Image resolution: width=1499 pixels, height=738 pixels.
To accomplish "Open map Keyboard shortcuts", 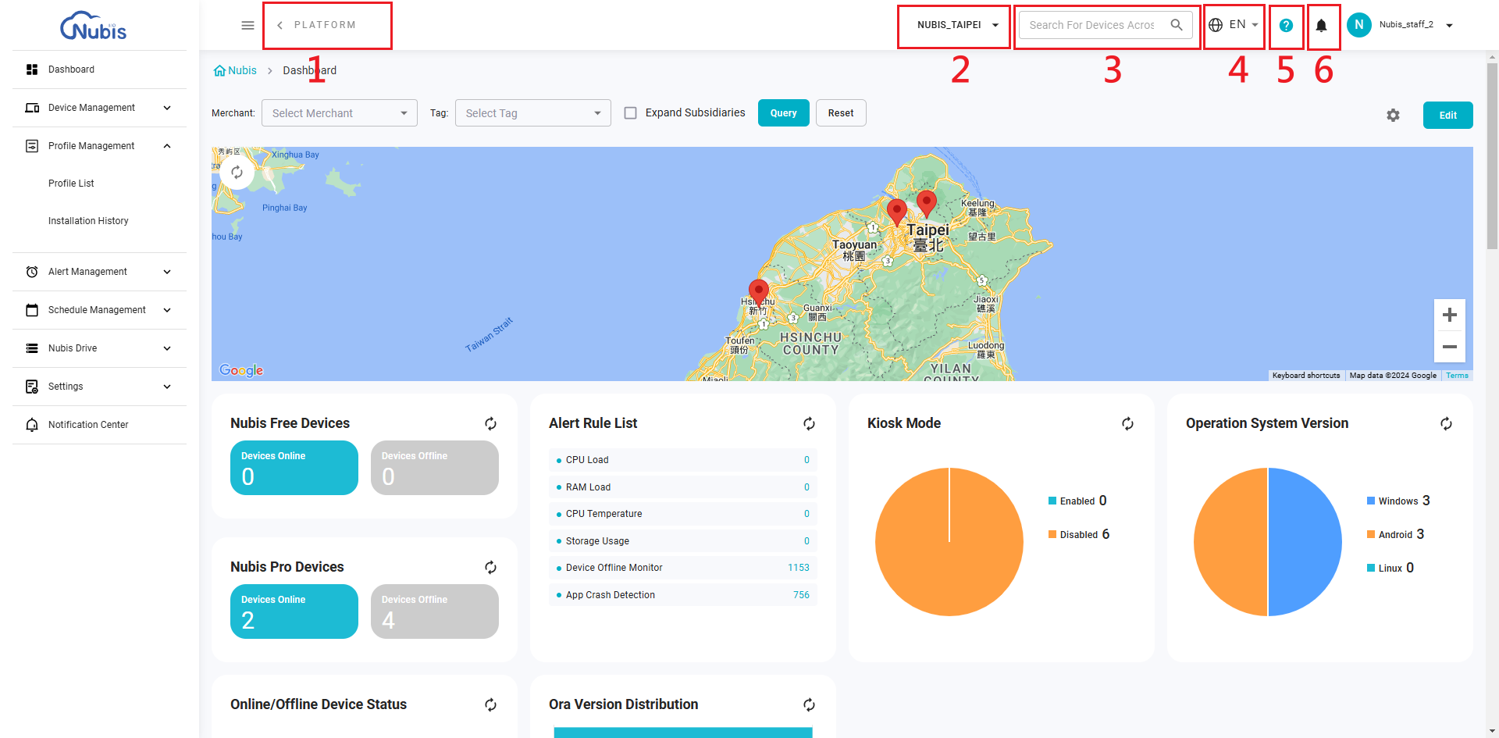I will (1305, 376).
